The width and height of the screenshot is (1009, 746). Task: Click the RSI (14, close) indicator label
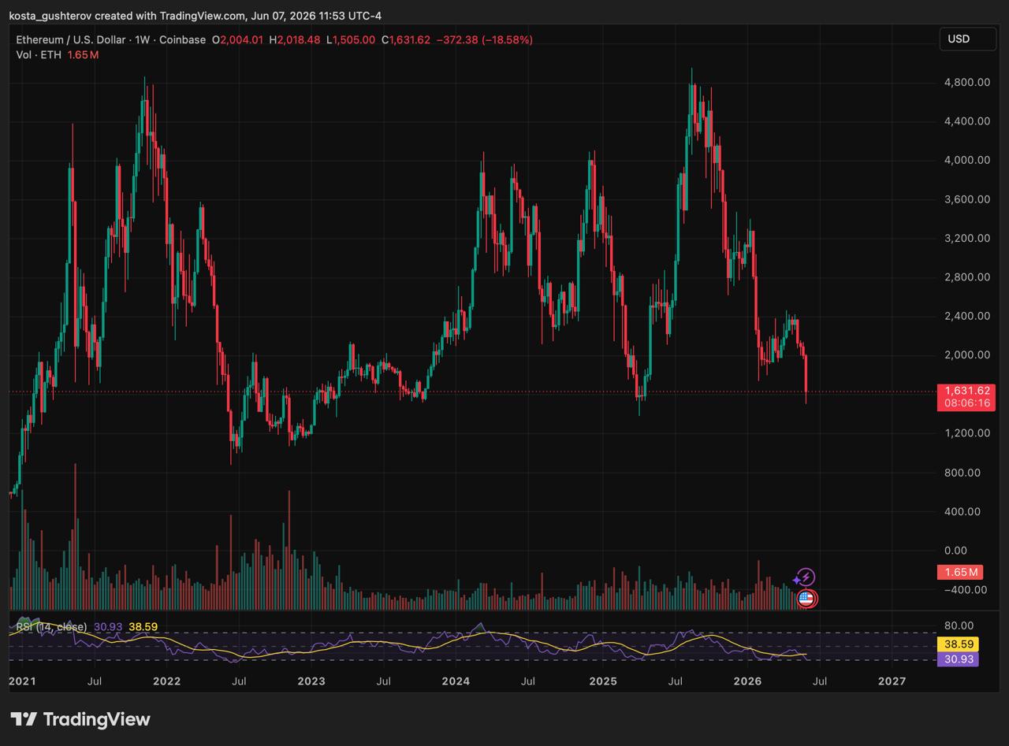(51, 627)
